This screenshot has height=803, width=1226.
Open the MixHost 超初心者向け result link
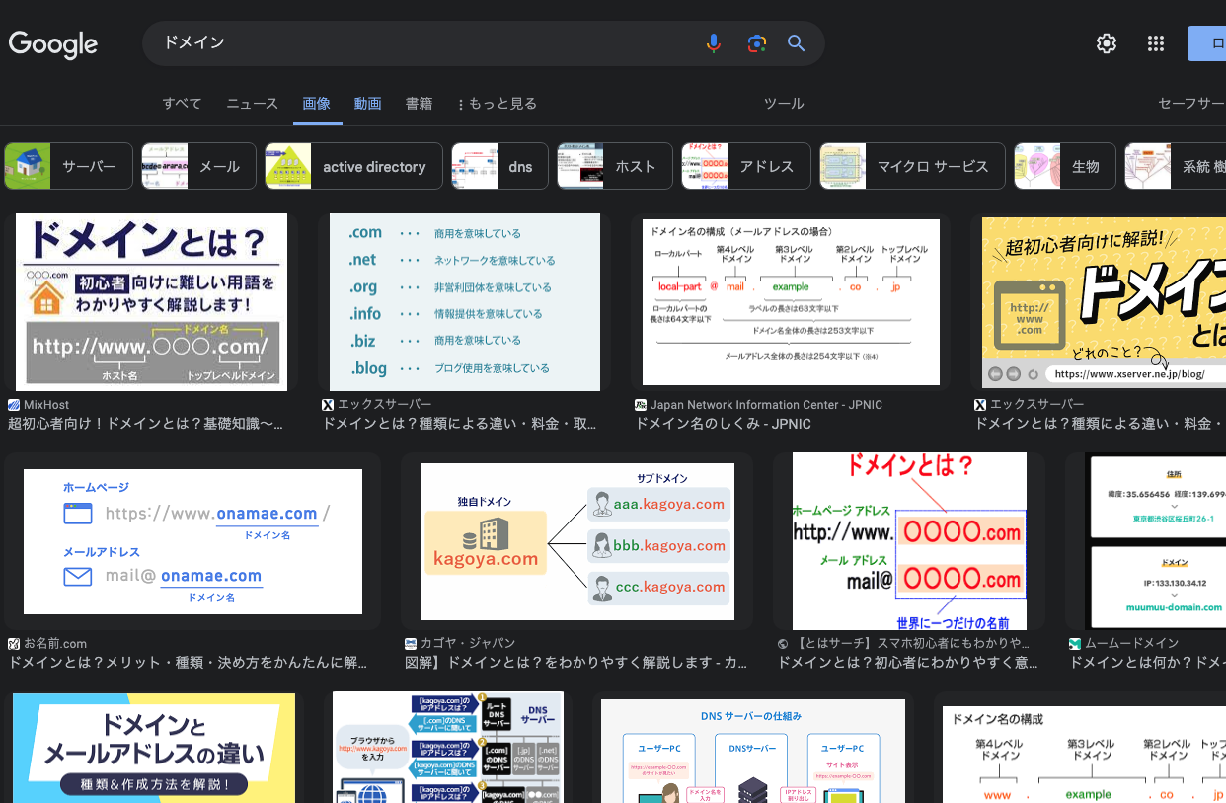coord(146,424)
